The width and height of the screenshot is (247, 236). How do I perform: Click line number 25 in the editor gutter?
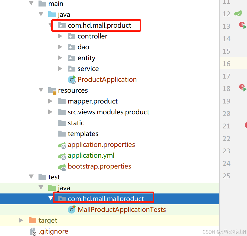coord(226,176)
